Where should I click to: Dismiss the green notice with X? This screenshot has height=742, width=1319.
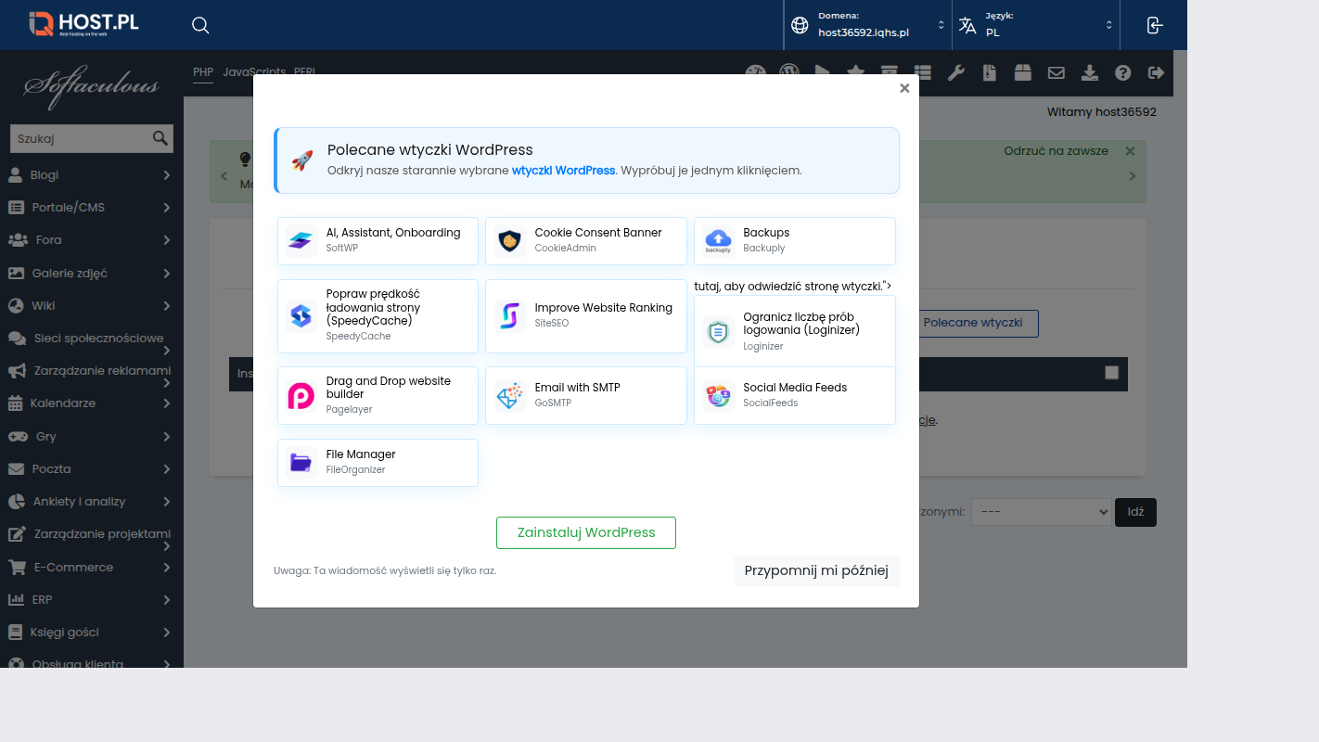tap(1130, 151)
